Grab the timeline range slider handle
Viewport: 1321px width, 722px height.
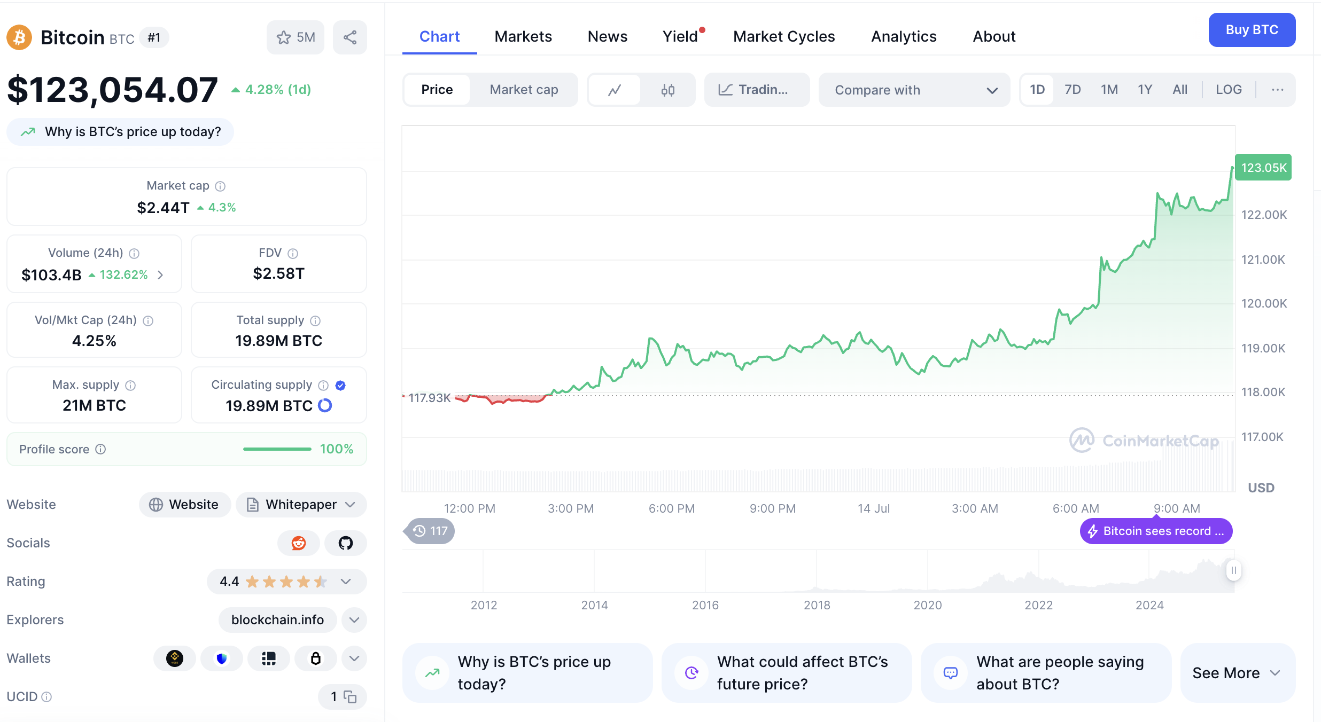[x=1233, y=570]
